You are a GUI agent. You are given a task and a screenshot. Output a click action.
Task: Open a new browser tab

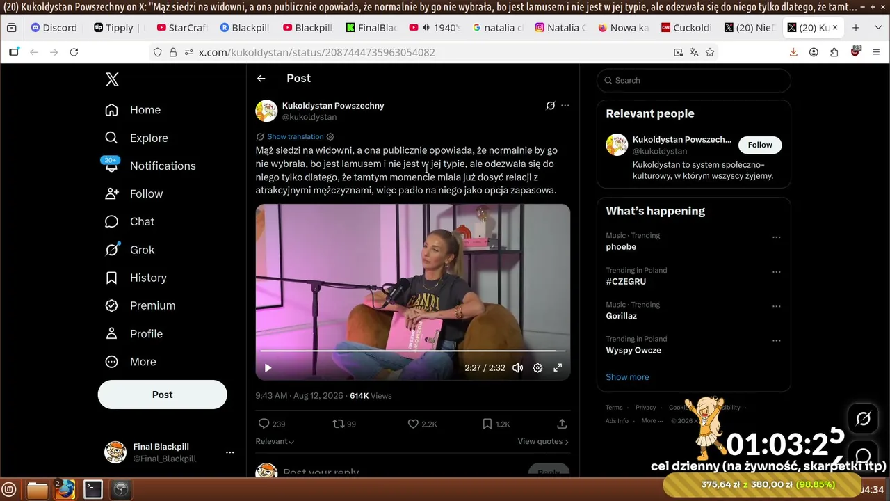856,28
